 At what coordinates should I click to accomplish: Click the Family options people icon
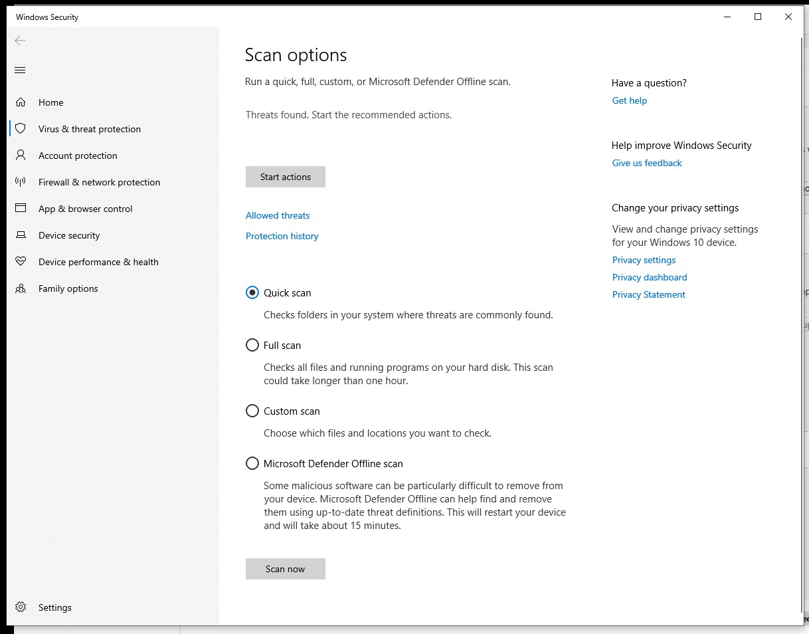click(x=21, y=288)
